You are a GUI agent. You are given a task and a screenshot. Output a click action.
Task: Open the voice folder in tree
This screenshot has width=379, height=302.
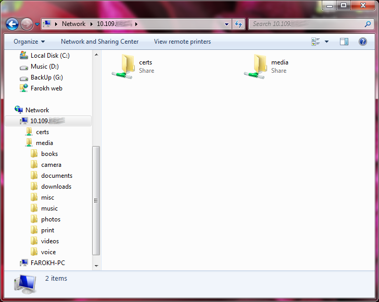pyautogui.click(x=48, y=252)
